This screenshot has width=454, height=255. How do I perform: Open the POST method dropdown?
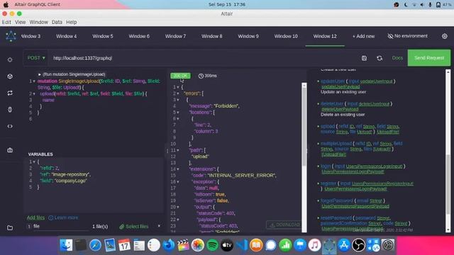(36, 58)
